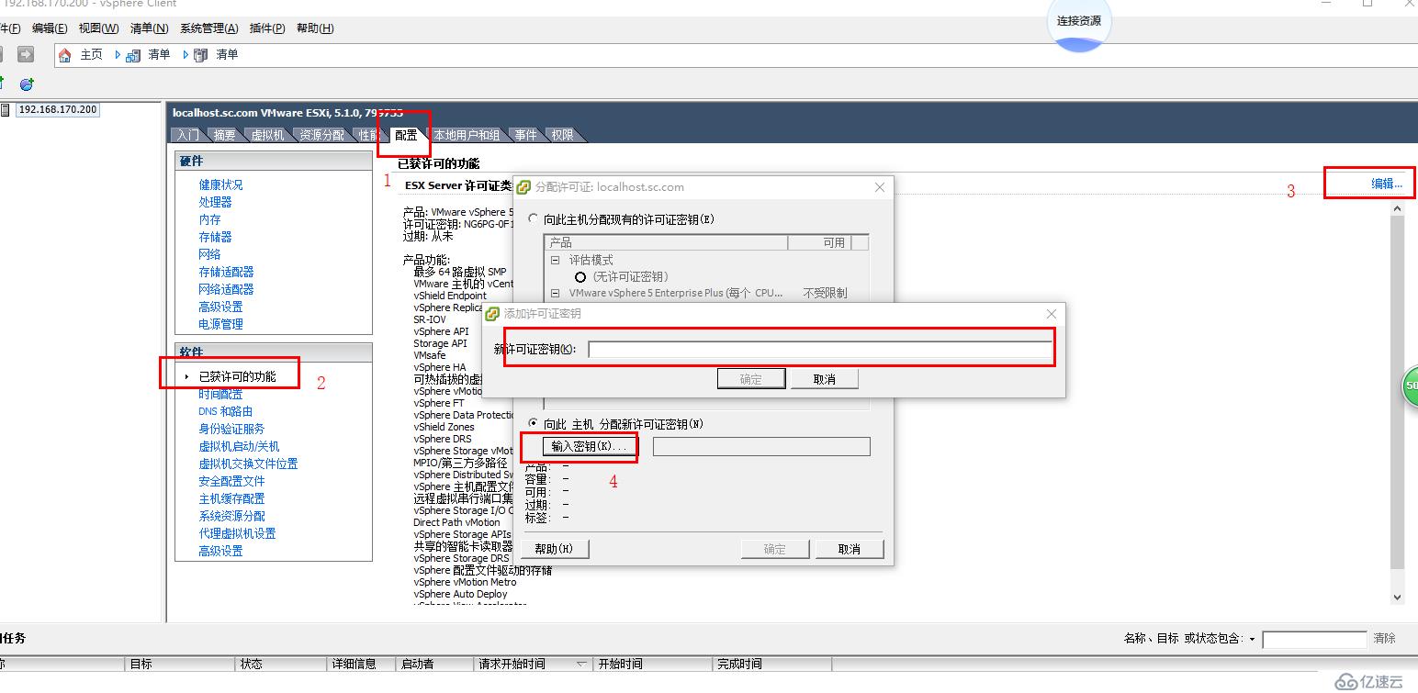Switch to the 本地用户和组 tab
1418x693 pixels.
(x=467, y=135)
